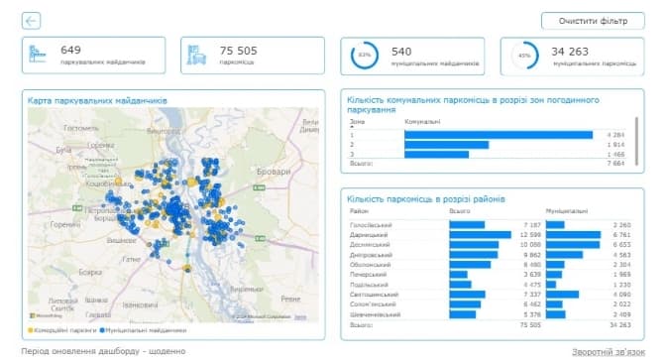666x363 pixels.
Task: Sort by the Зона column header arrow
Action: click(352, 127)
